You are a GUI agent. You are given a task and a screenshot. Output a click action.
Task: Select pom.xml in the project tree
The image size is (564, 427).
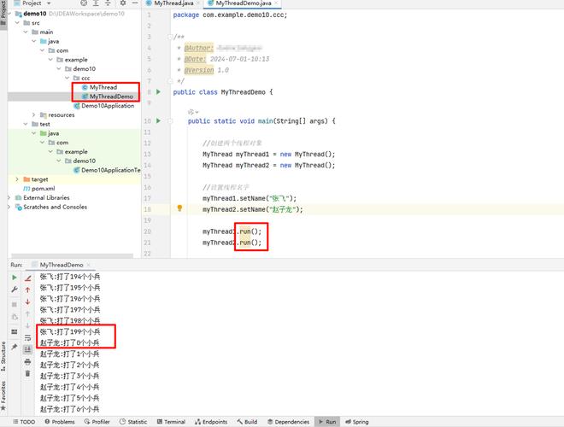coord(43,188)
